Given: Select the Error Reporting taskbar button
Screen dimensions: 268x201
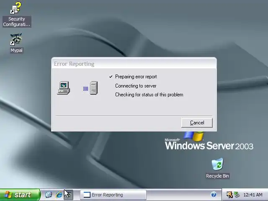Looking at the screenshot, I should (x=113, y=195).
